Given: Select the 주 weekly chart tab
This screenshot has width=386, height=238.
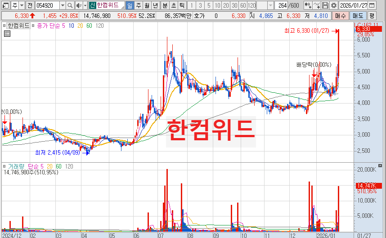Looking at the screenshot, I should [x=139, y=5].
